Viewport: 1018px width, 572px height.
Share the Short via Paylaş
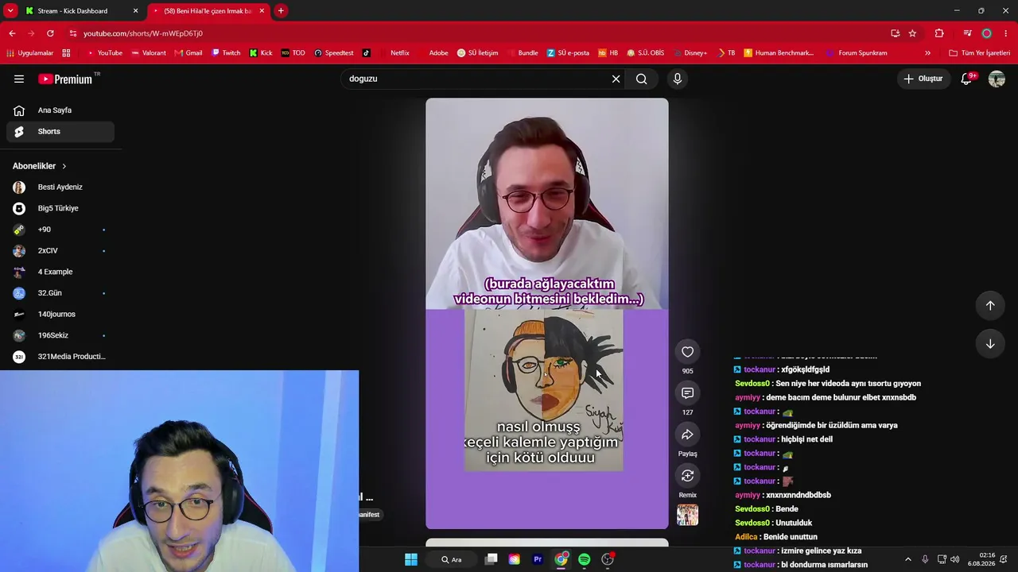688,435
